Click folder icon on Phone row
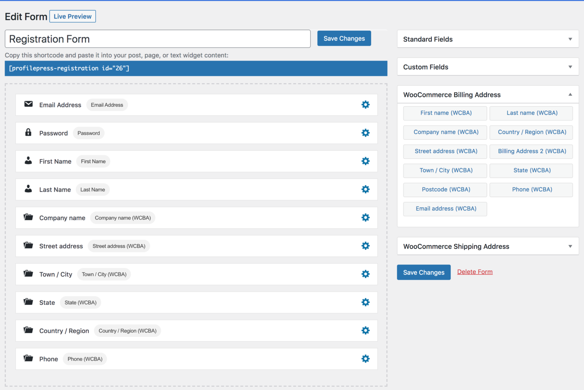Screen dimensions: 584x390 (x=28, y=358)
